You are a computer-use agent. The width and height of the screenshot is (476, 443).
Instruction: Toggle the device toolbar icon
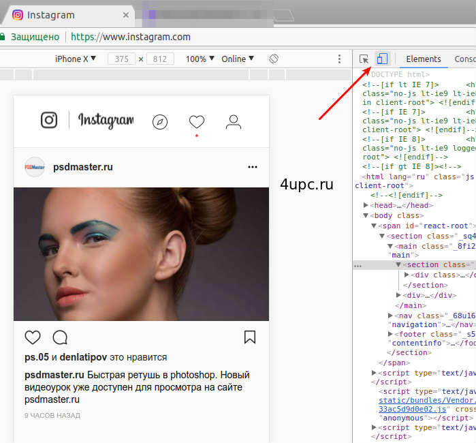[382, 59]
